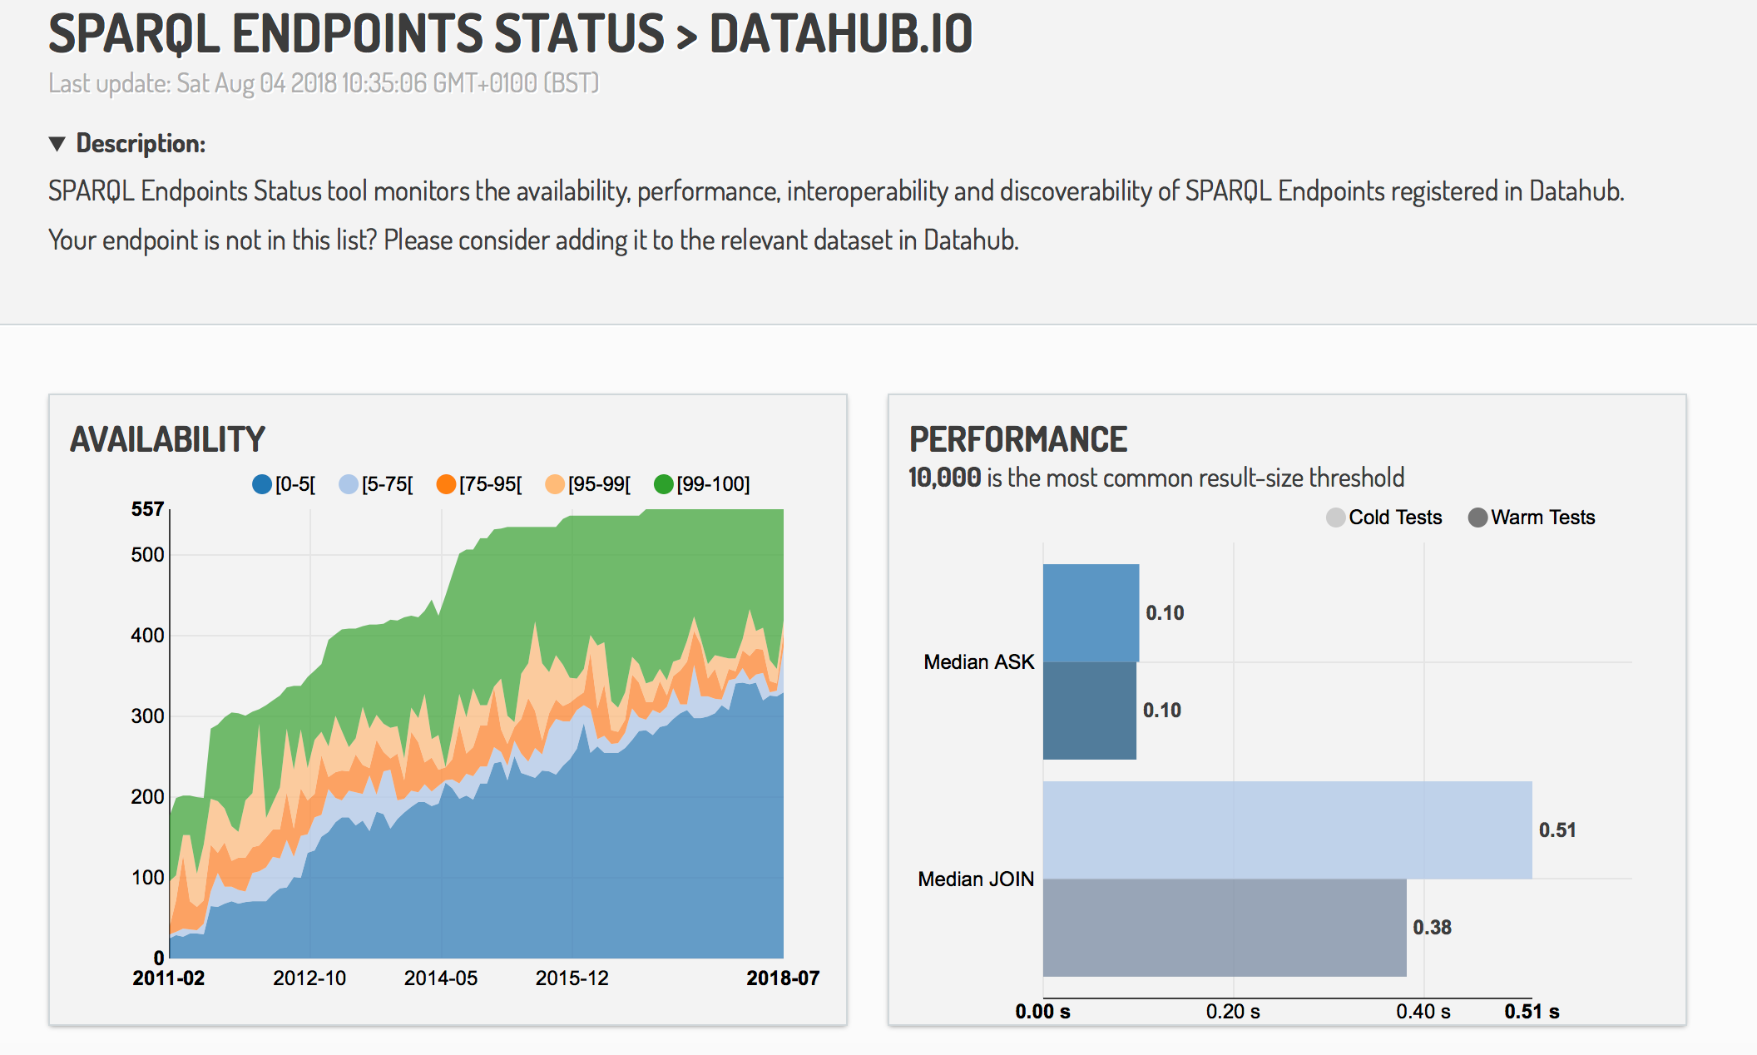This screenshot has width=1757, height=1055.
Task: Click the 2012-10 date on availability axis
Action: (x=309, y=978)
